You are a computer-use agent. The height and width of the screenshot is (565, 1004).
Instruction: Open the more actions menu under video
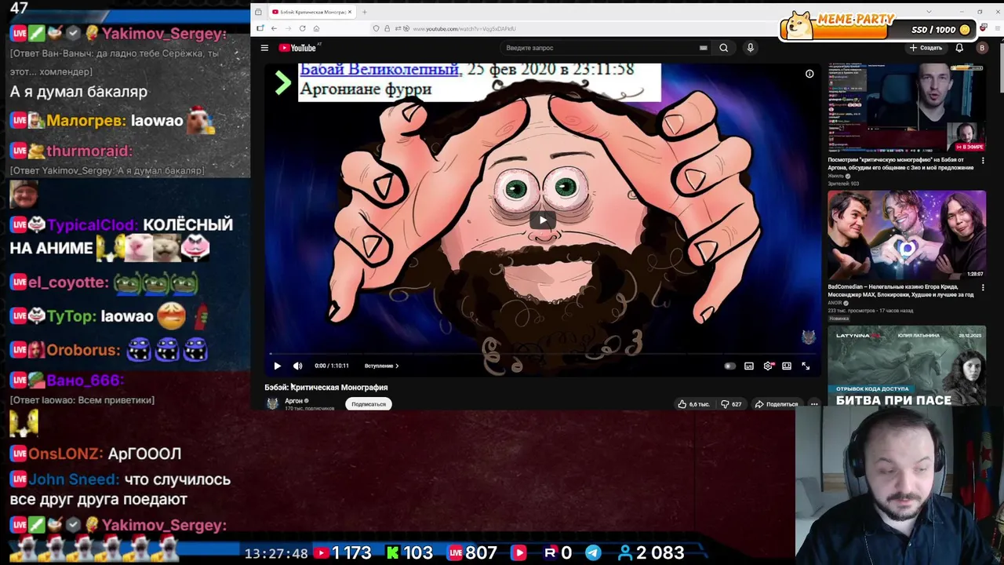tap(813, 404)
